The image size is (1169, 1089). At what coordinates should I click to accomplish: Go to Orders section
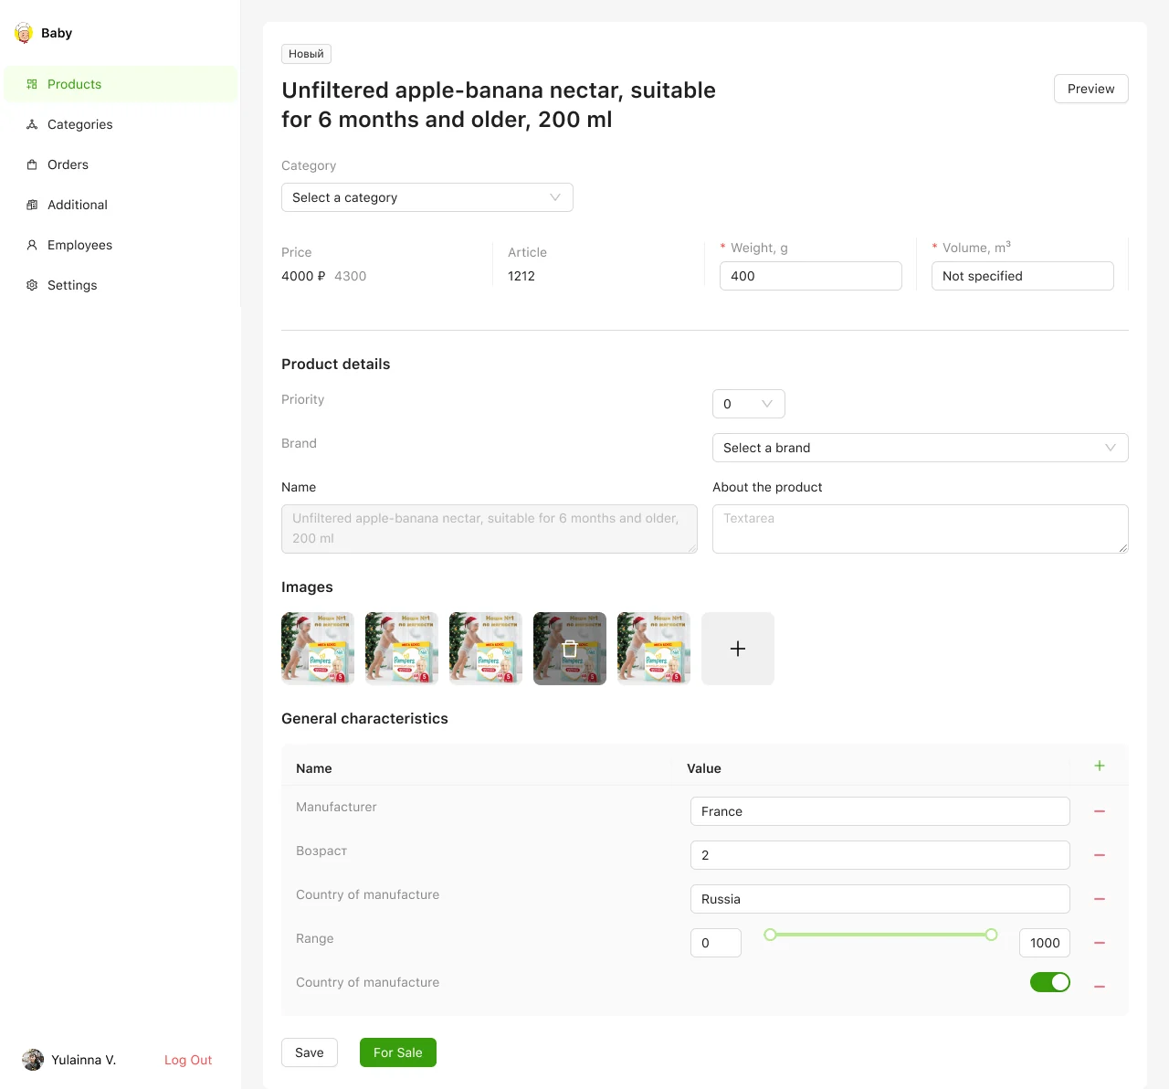tap(121, 164)
